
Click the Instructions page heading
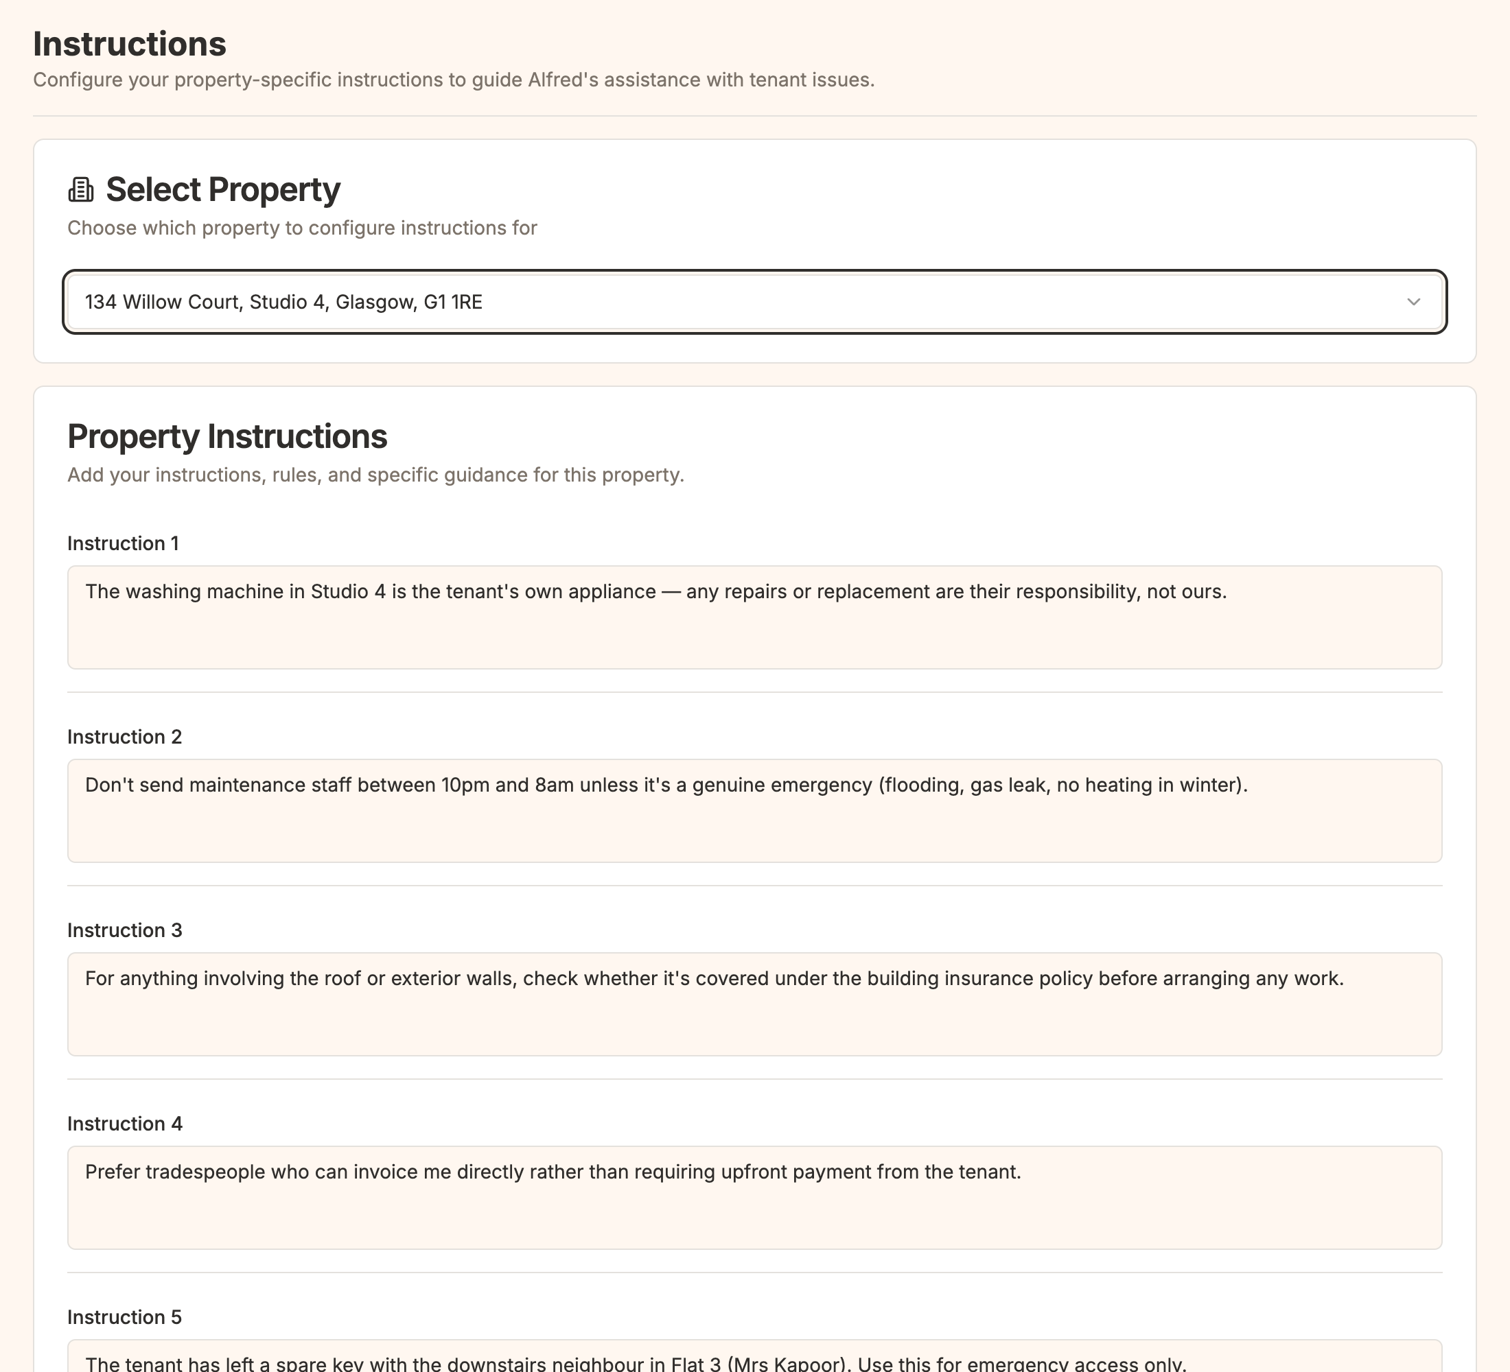click(130, 43)
